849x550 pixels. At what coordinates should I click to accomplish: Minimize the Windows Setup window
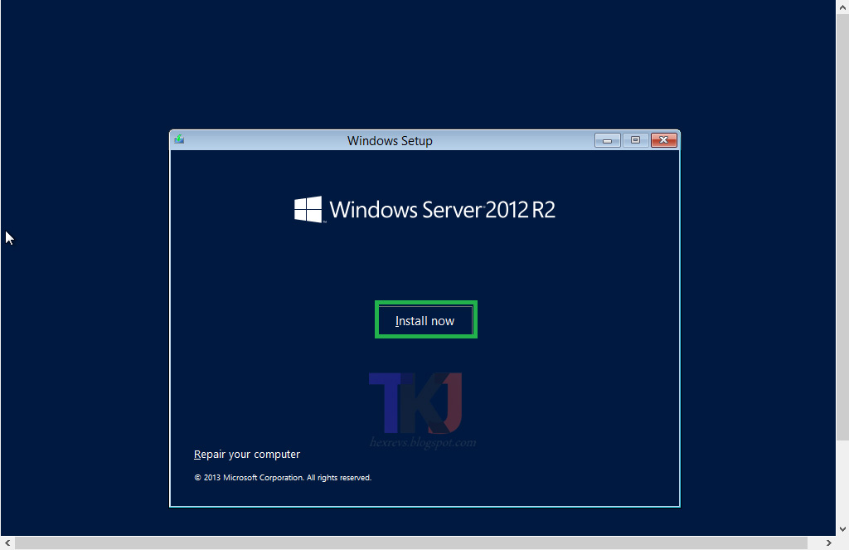(608, 140)
